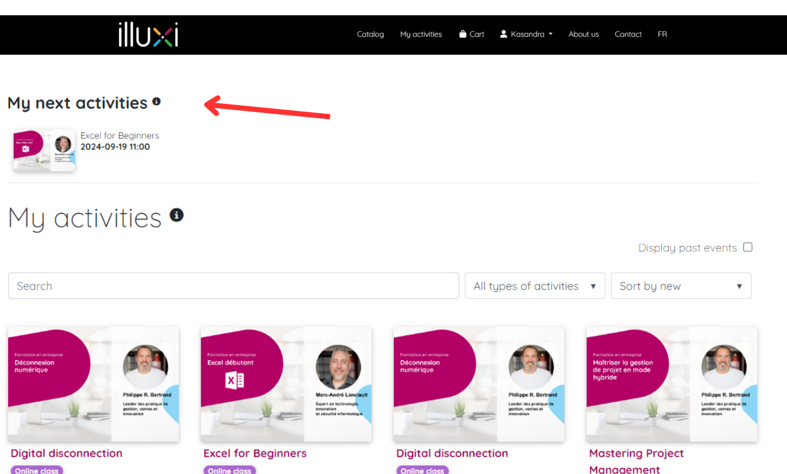This screenshot has width=787, height=474.
Task: Click info icon beside My next activities
Action: pos(156,102)
